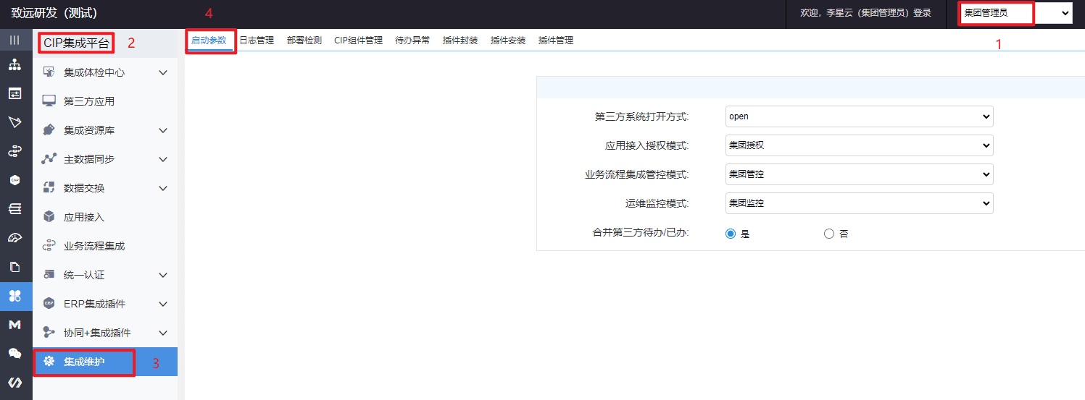Switch to the 插件管理 tab
1085x400 pixels.
pos(556,41)
